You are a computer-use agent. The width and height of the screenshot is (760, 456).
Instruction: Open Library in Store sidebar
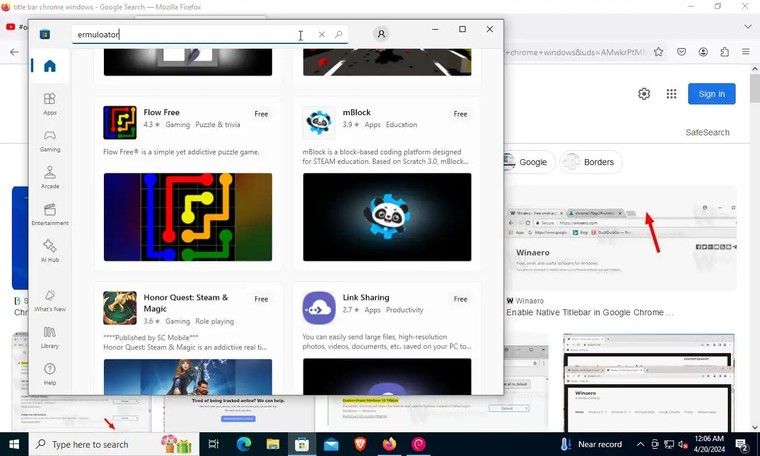tap(50, 337)
